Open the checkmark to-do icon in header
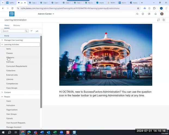The width and height of the screenshot is (169, 135). tap(143, 14)
